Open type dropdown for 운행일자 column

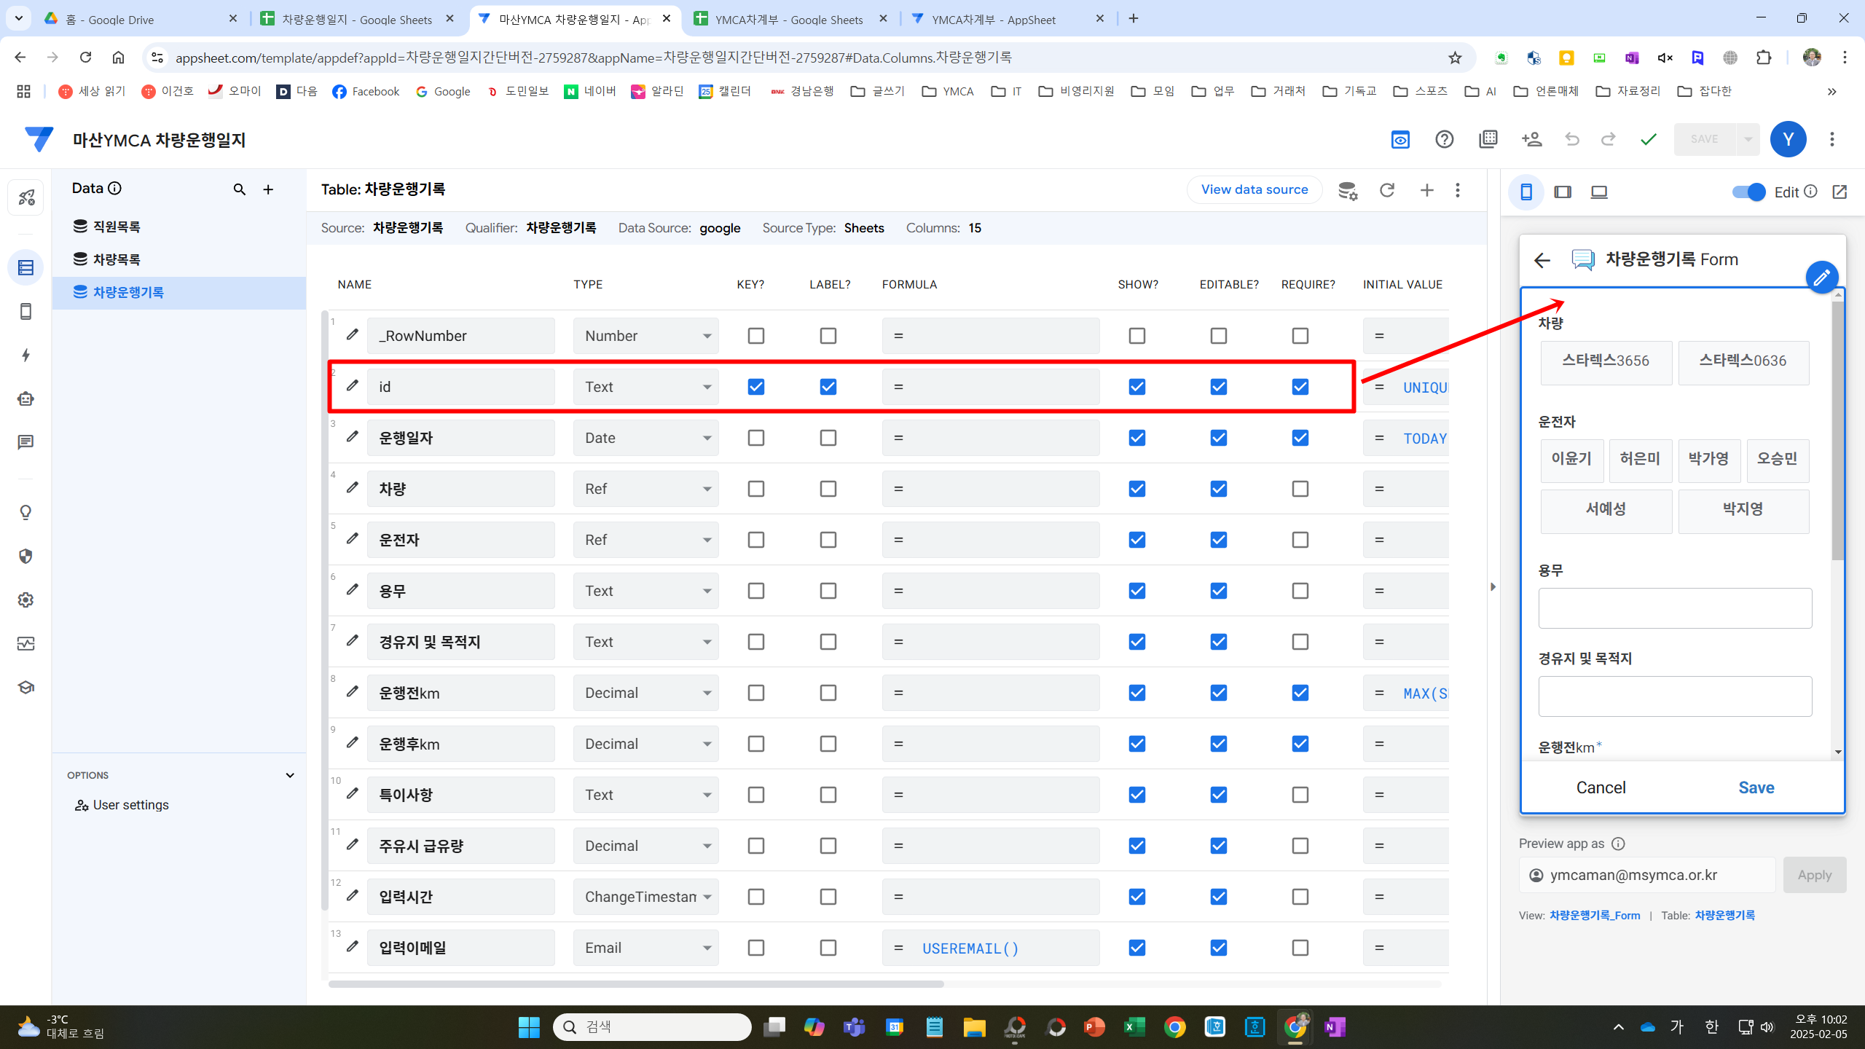pyautogui.click(x=645, y=438)
